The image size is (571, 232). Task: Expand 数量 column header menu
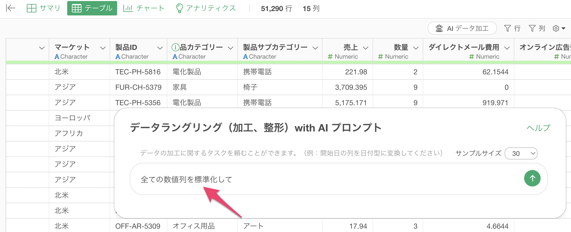click(x=416, y=48)
